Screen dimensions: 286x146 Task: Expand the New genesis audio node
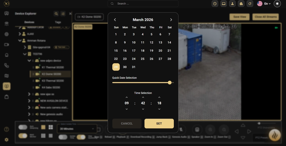29,114
